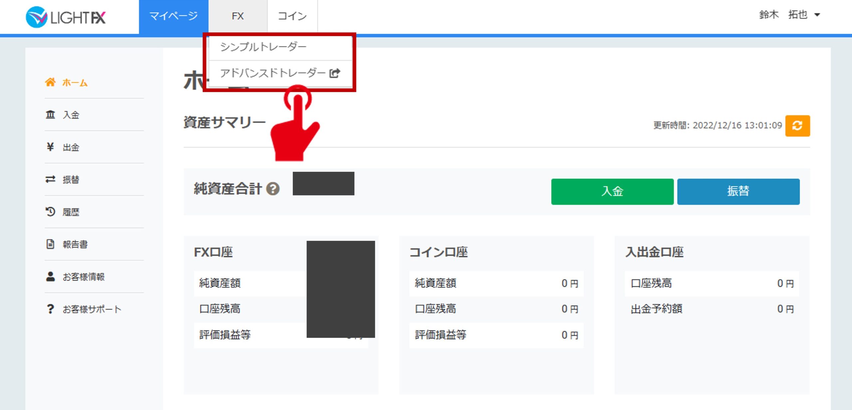Viewport: 852px width, 410px height.
Task: Open the ホーム sidebar link
Action: pos(75,83)
